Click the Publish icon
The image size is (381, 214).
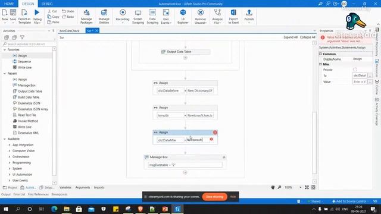point(249,12)
